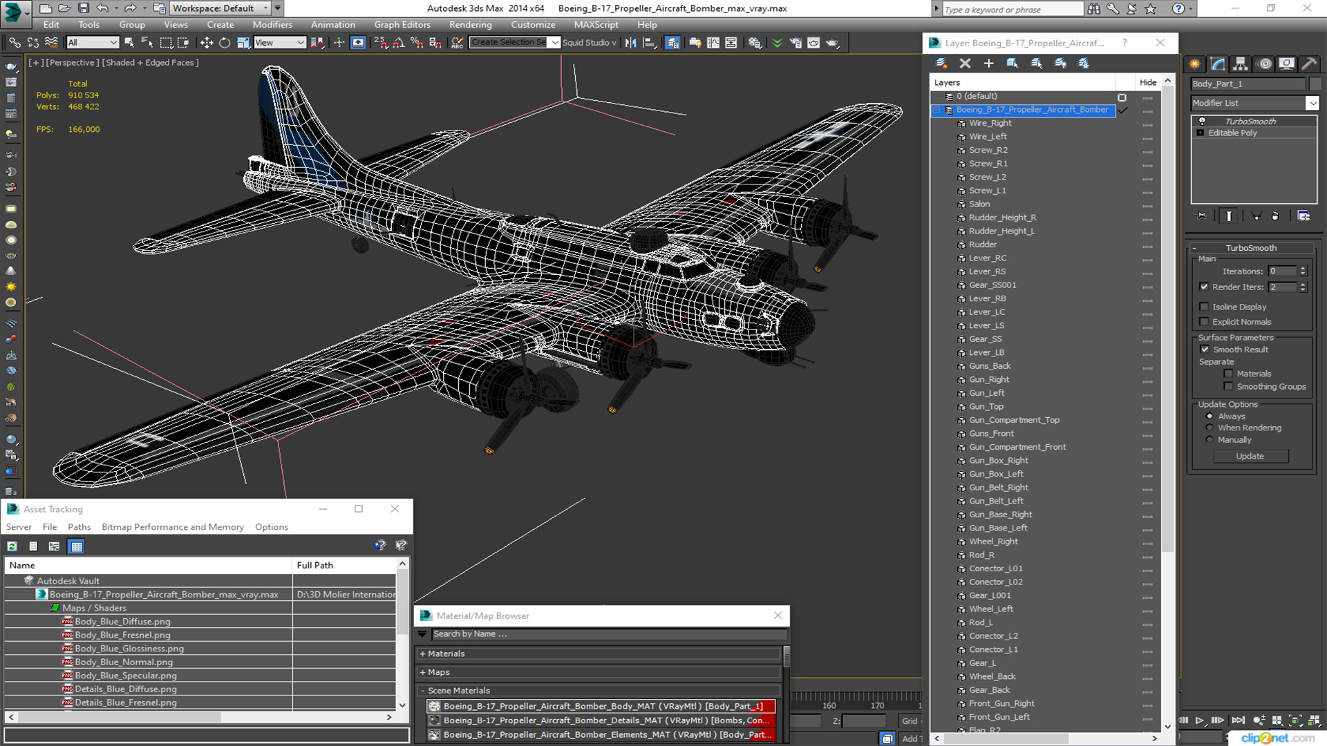Expand the Maps rollout in Material Browser
Image resolution: width=1327 pixels, height=746 pixels.
click(599, 672)
